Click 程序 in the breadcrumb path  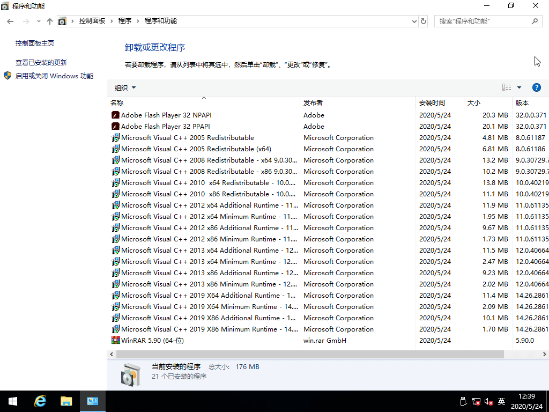point(124,21)
